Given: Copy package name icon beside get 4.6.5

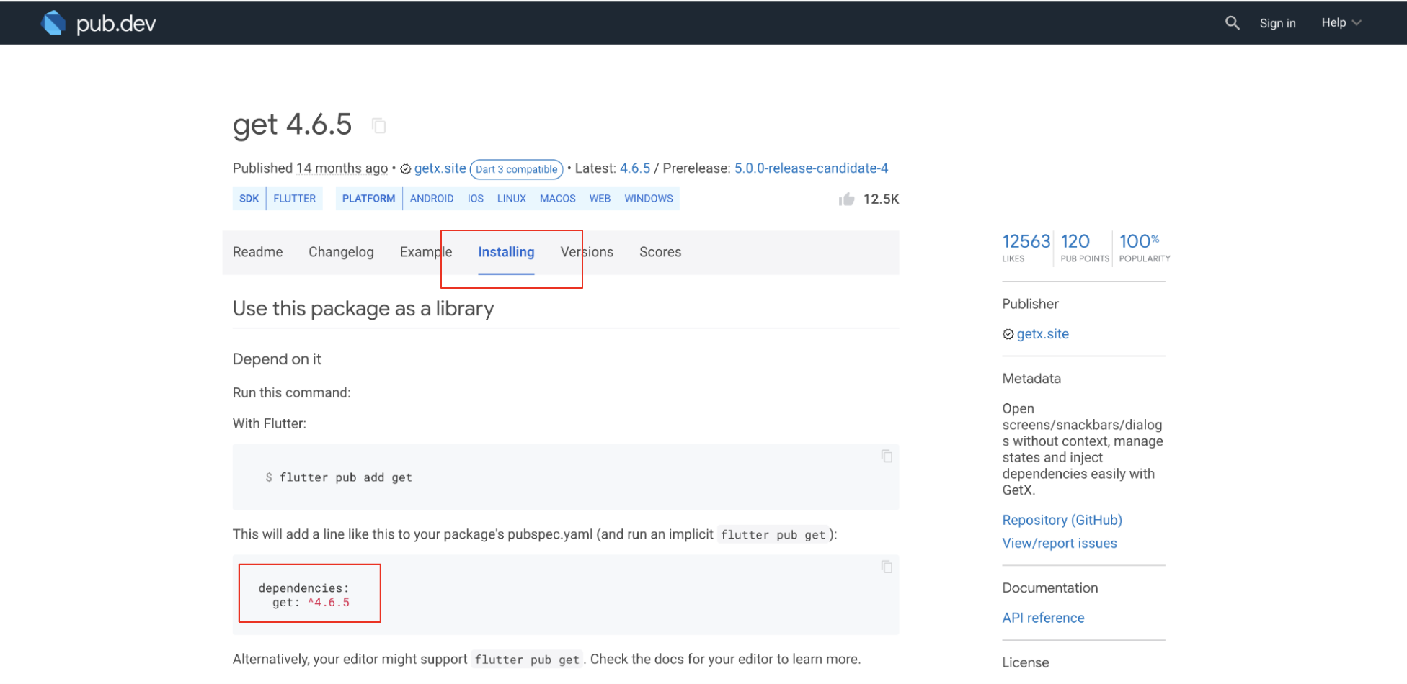Looking at the screenshot, I should (378, 125).
